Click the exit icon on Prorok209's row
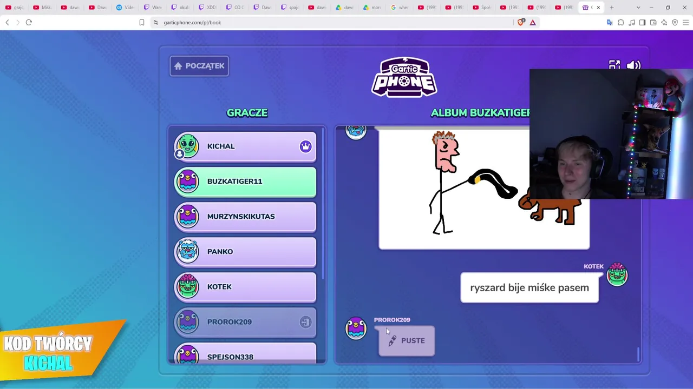Viewport: 693px width, 389px height. 306,322
